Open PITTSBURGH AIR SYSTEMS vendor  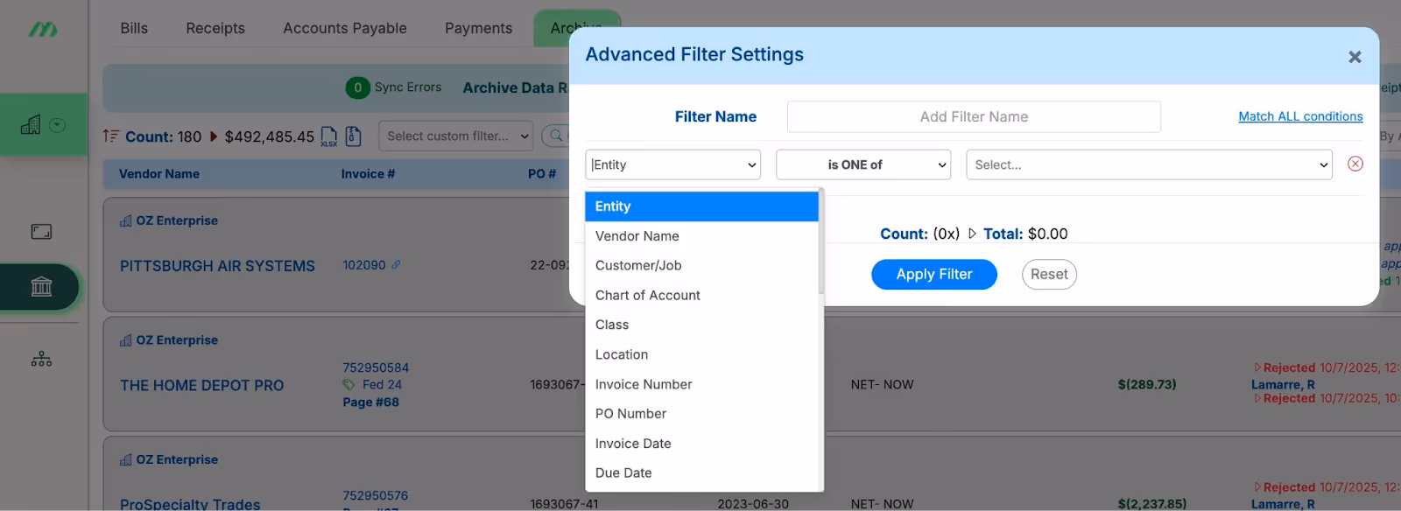(217, 266)
